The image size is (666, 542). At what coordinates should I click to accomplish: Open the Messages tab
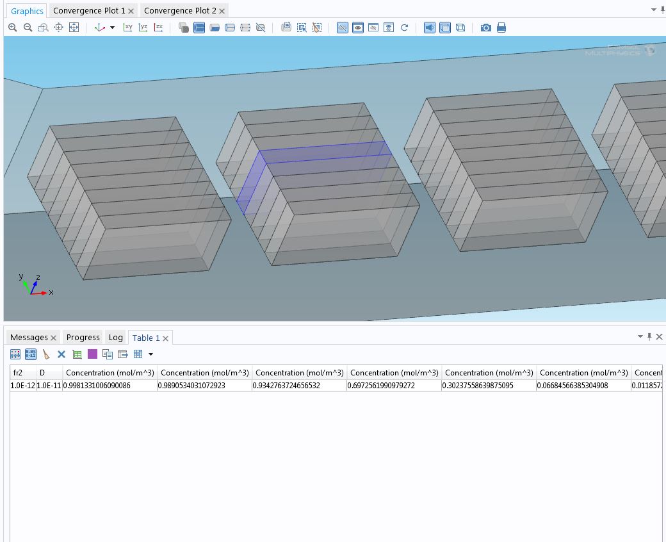29,338
